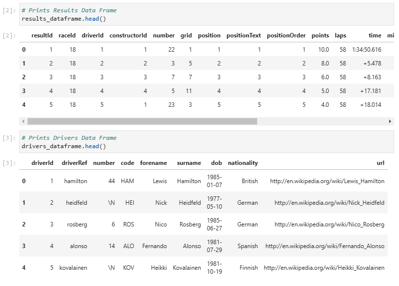Click the forename cell Heikki
The image size is (399, 286).
(x=159, y=268)
